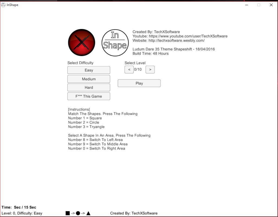
Task: Choose Medium difficulty
Action: (x=89, y=79)
